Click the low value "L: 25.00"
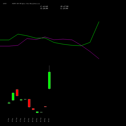This screenshot has width=126, height=126. [x=64, y=9]
